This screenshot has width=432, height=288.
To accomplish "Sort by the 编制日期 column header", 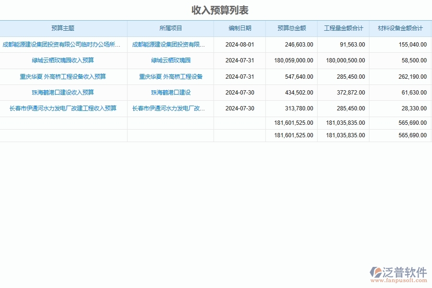I will point(240,28).
